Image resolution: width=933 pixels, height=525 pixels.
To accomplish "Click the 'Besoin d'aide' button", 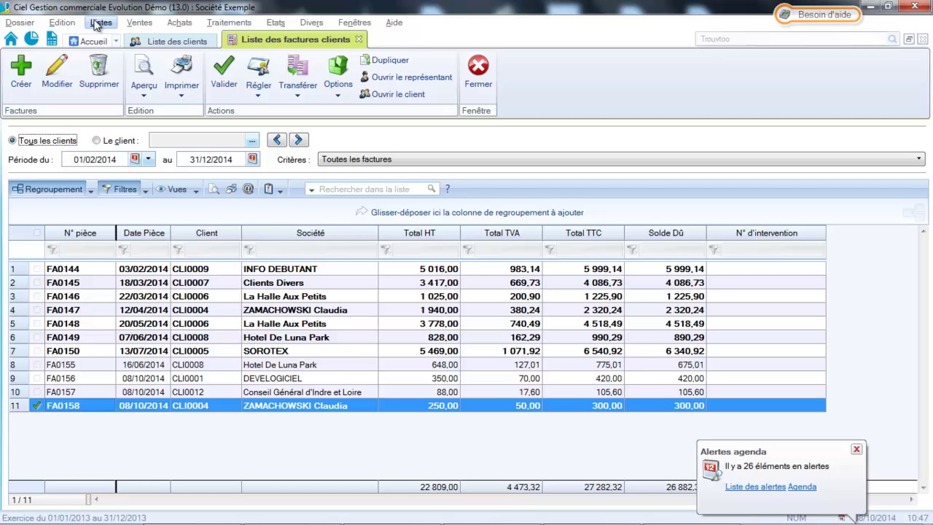I will coord(817,15).
